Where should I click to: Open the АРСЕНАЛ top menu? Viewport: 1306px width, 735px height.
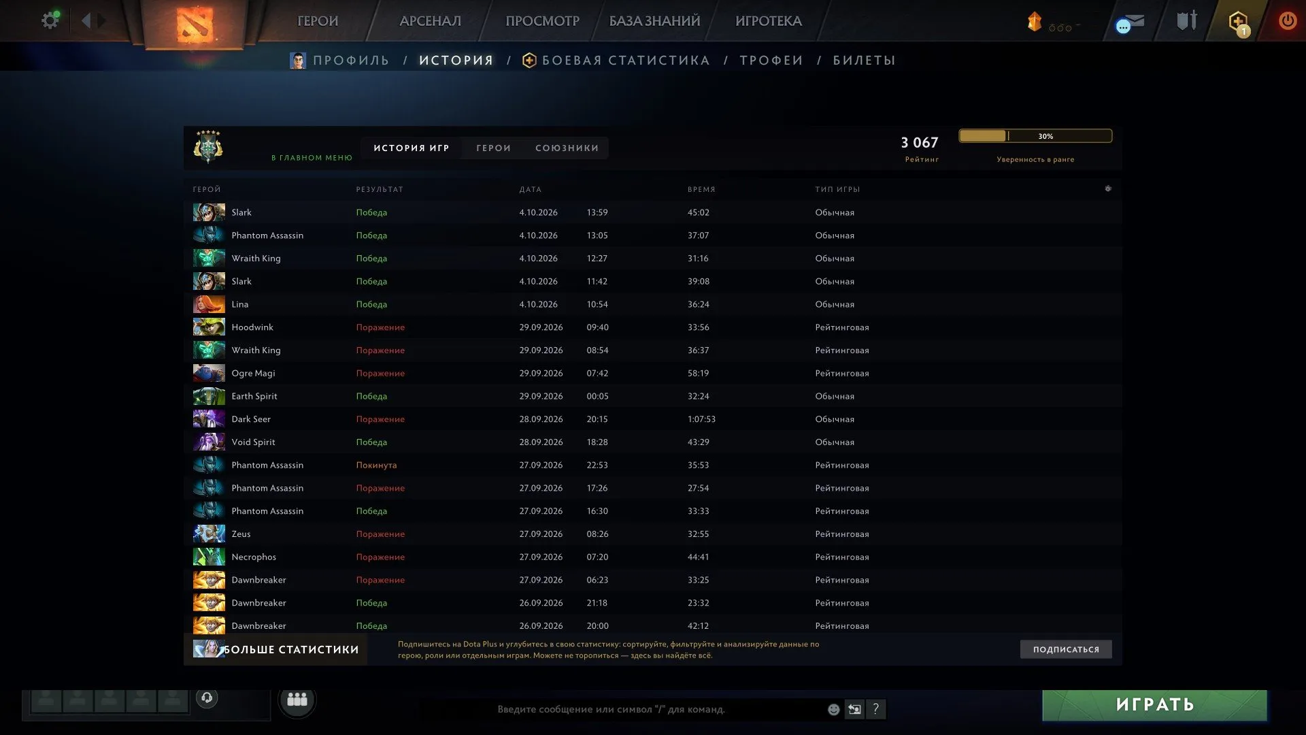pyautogui.click(x=430, y=21)
